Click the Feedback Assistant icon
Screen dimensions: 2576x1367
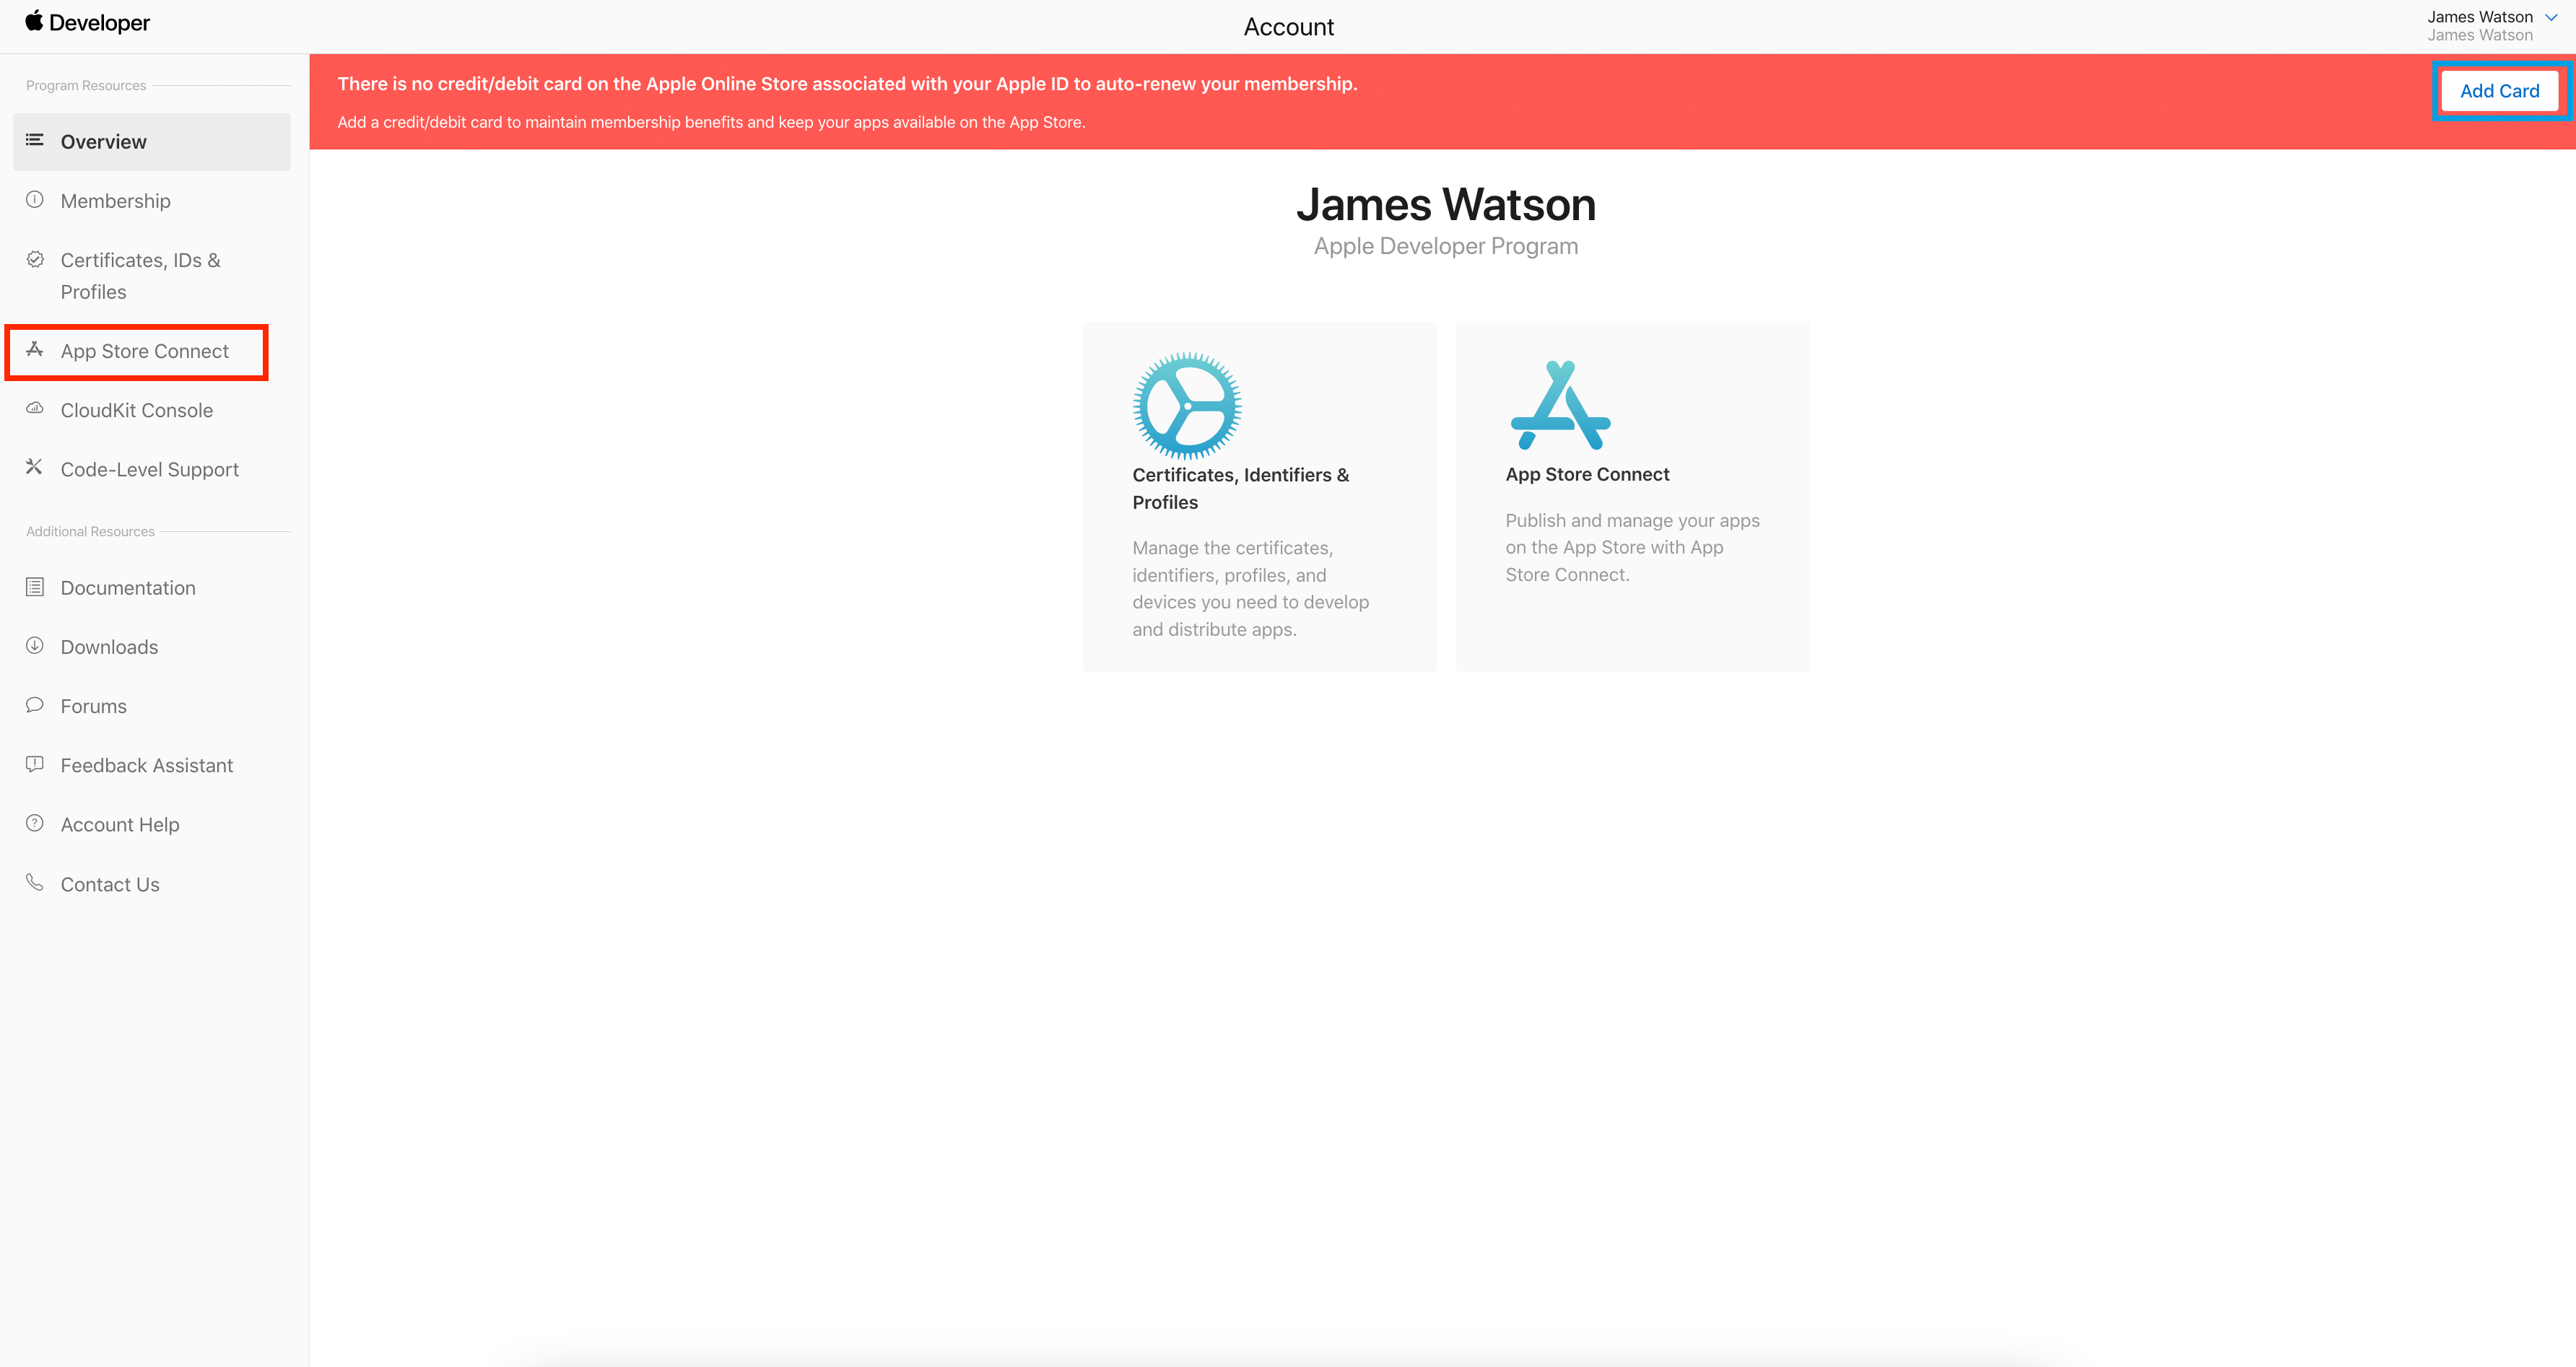(35, 764)
